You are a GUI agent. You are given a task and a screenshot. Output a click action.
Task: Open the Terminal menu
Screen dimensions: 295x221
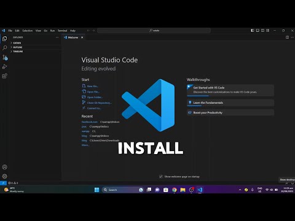[62, 31]
